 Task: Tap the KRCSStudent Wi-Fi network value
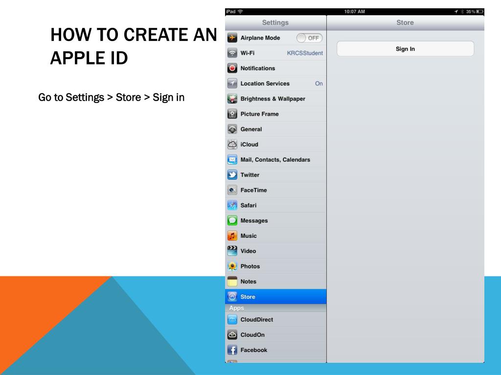(x=305, y=53)
